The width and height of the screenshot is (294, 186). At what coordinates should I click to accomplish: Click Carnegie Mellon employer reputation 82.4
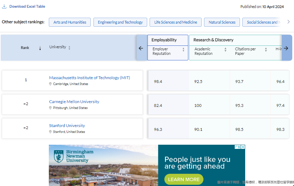pyautogui.click(x=158, y=105)
